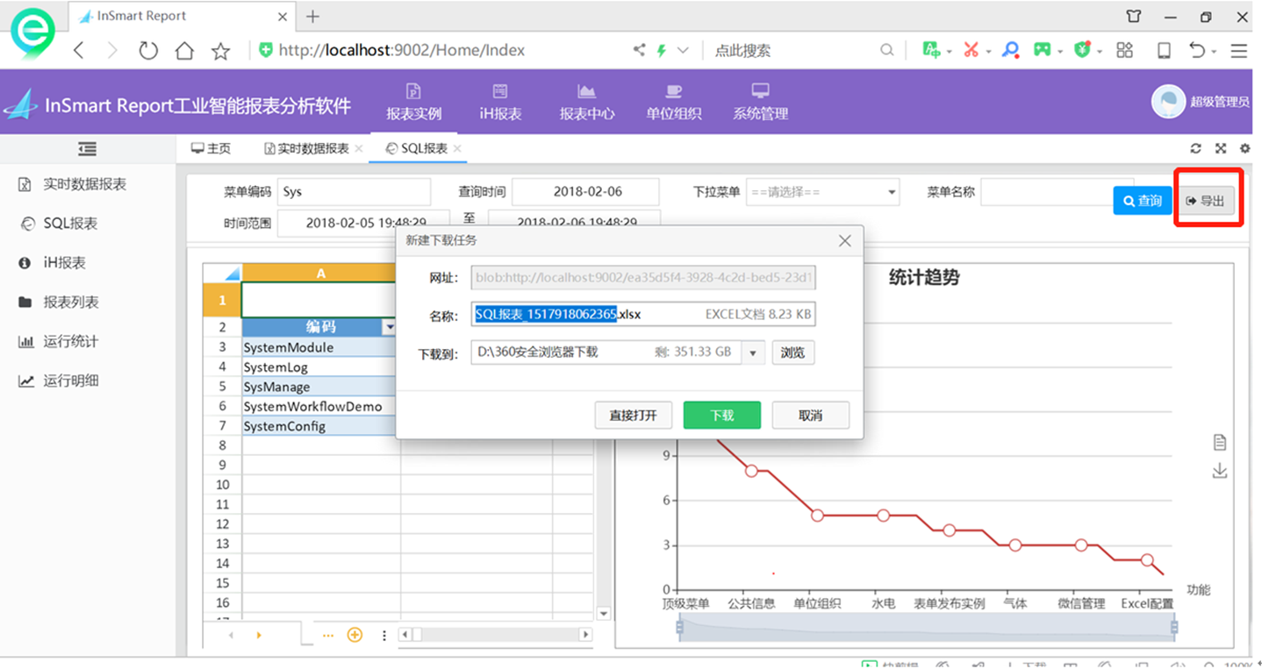Reload the page with refresh icon
This screenshot has width=1262, height=669.
(148, 51)
